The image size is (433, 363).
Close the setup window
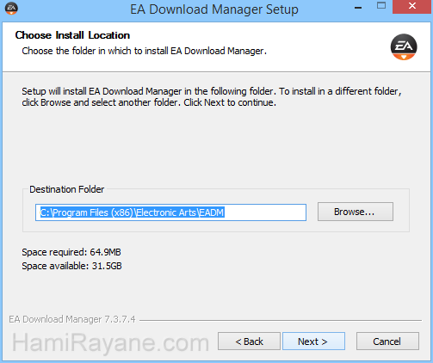tap(412, 7)
